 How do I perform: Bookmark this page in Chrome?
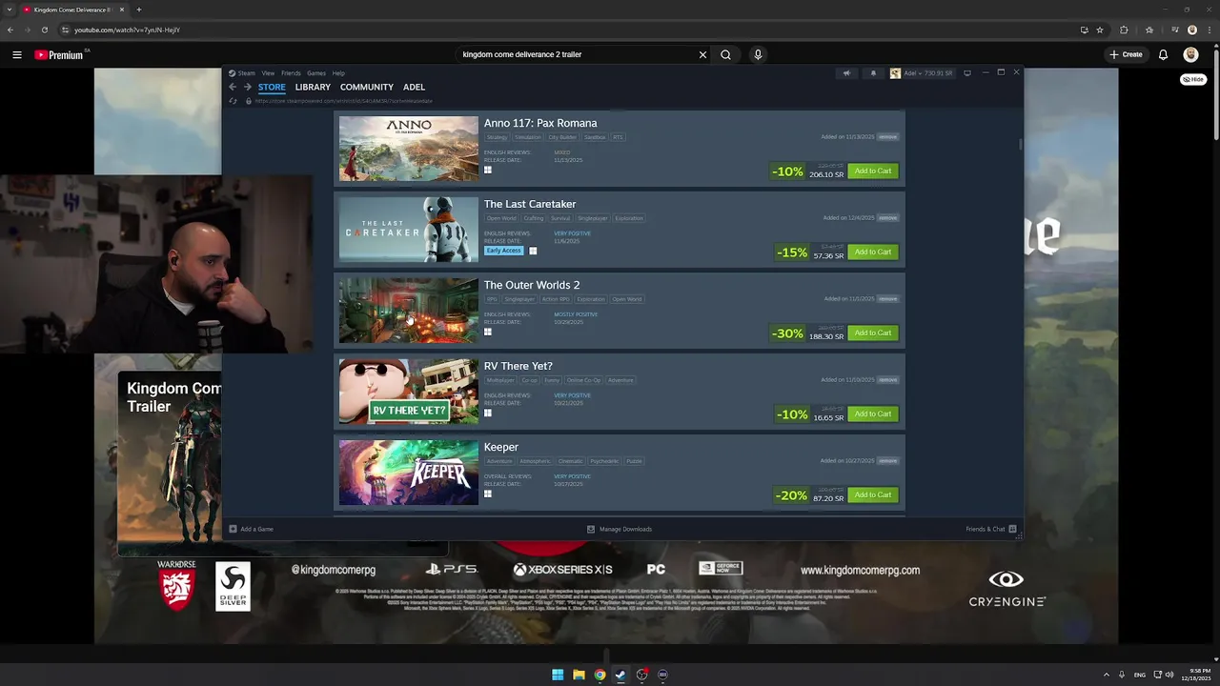coord(1100,30)
